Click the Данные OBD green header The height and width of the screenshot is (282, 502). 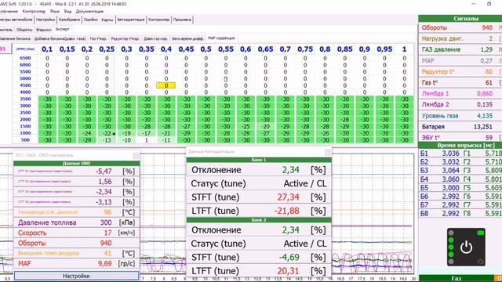click(77, 164)
